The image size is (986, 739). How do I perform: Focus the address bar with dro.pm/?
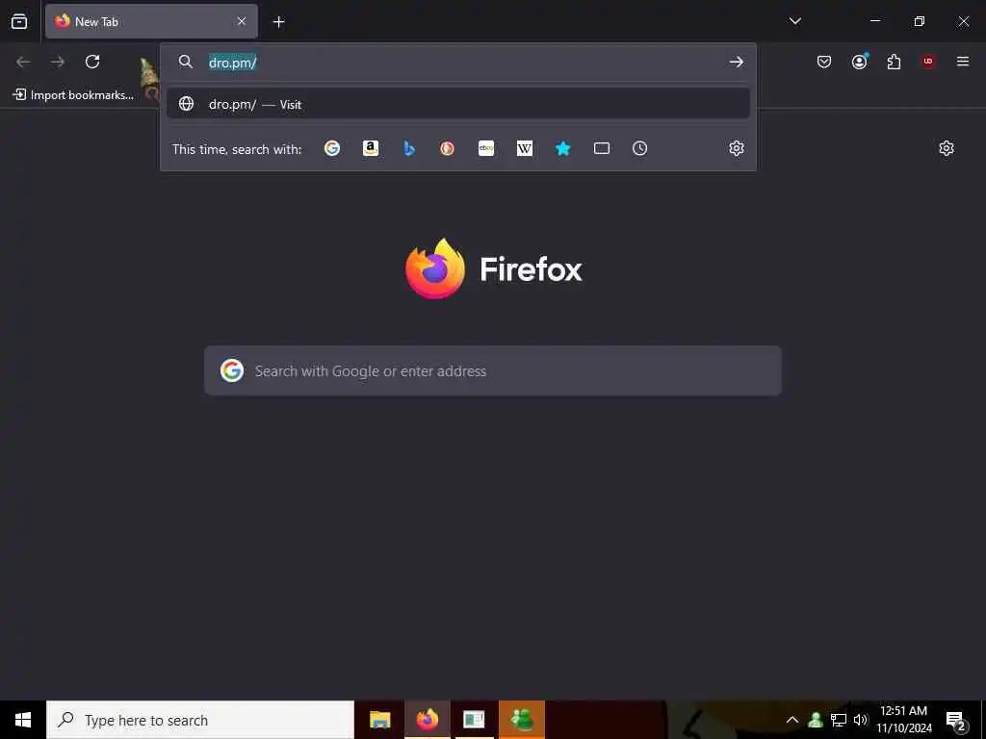[457, 62]
